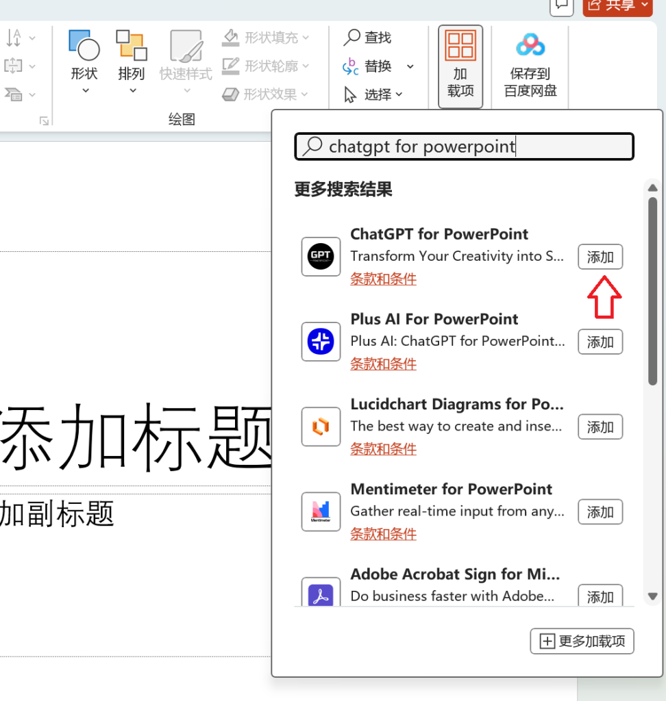This screenshot has width=666, height=701.
Task: Click the Mentimeter app icon
Action: (x=321, y=511)
